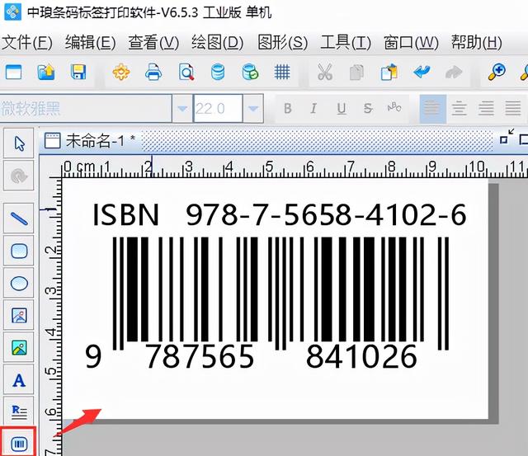This screenshot has width=528, height=456.
Task: Click the grayed swirl tool icon
Action: tap(19, 176)
